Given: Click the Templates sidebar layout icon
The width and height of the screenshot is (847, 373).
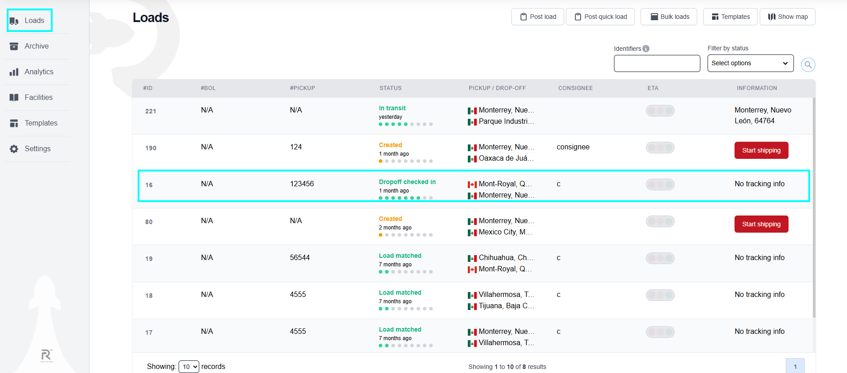Looking at the screenshot, I should click(x=14, y=123).
